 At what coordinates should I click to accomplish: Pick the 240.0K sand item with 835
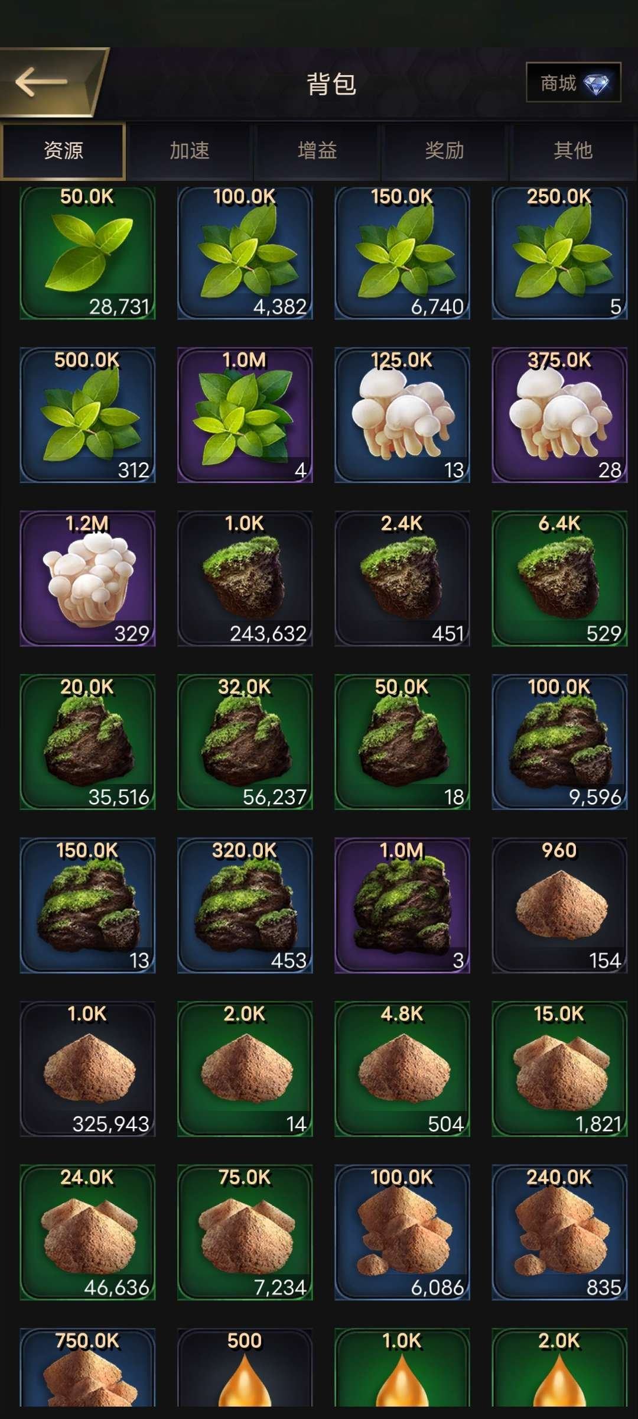tap(559, 1232)
